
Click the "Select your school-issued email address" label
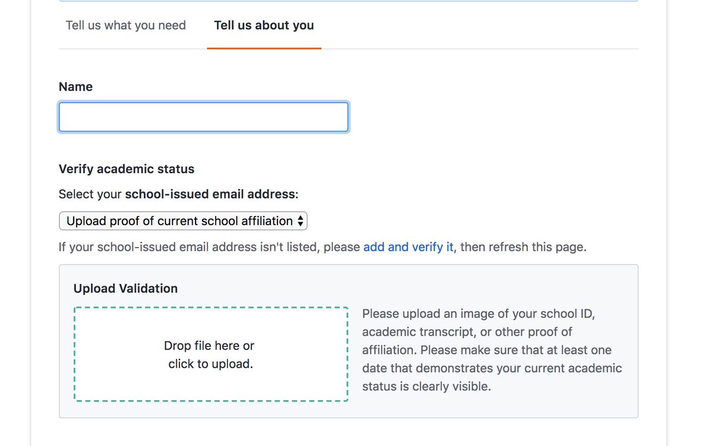(x=179, y=194)
